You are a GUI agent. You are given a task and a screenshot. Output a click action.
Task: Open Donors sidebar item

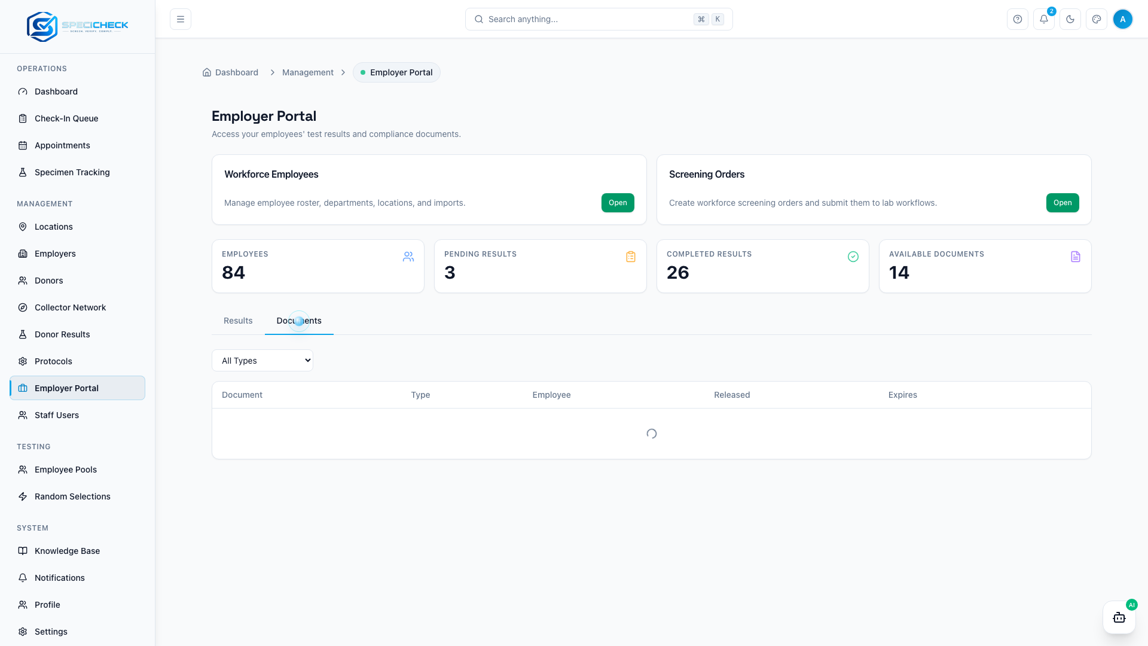[77, 281]
